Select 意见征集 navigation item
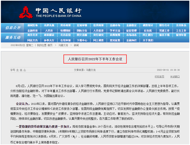Image resolution: width=190 pixels, height=145 pixels. (x=115, y=40)
